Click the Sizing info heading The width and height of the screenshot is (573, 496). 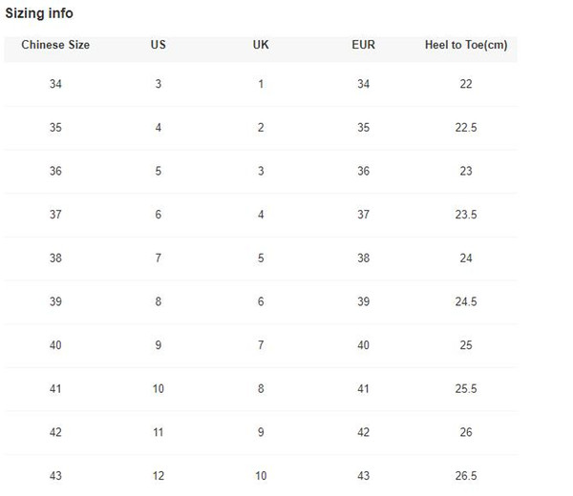pos(39,14)
